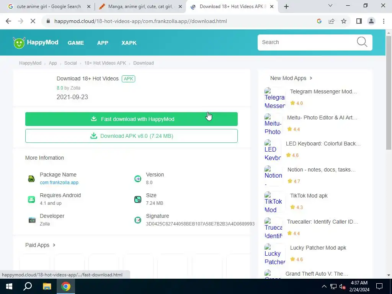Show hidden tray icons chevron
392x294 pixels.
click(324, 286)
